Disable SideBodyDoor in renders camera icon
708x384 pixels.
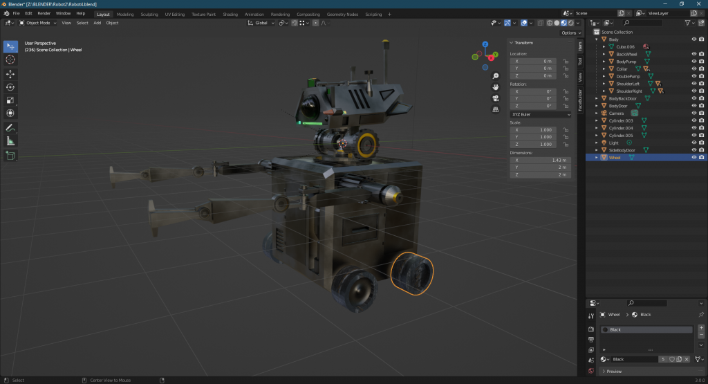coord(701,150)
